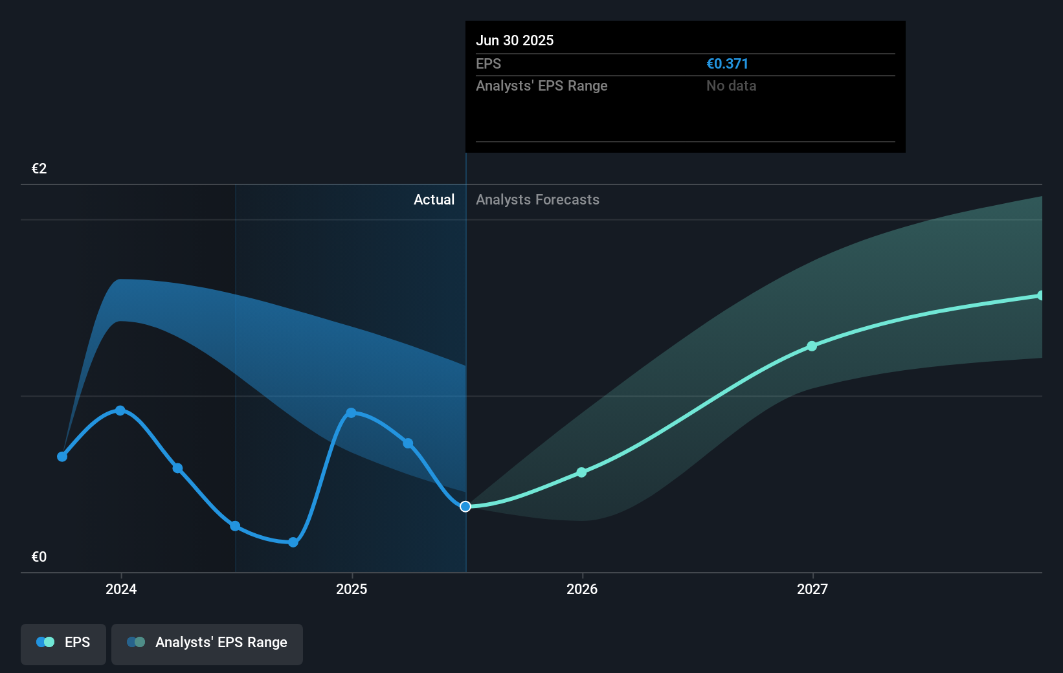The image size is (1063, 673).
Task: Click the 2027 forecast data point
Action: point(812,346)
